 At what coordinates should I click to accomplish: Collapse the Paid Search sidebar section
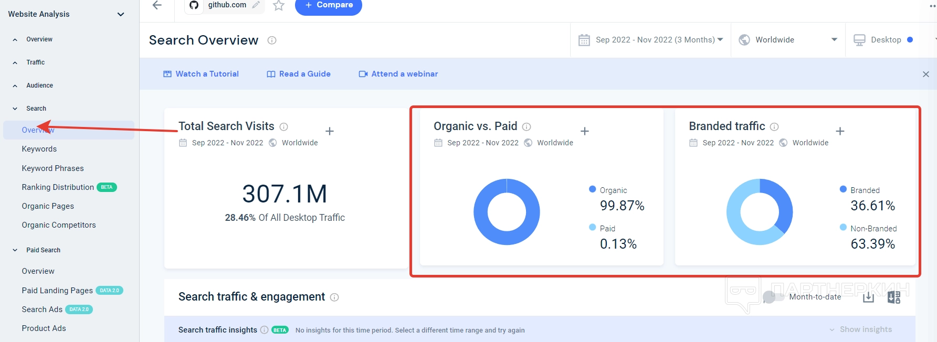click(15, 250)
